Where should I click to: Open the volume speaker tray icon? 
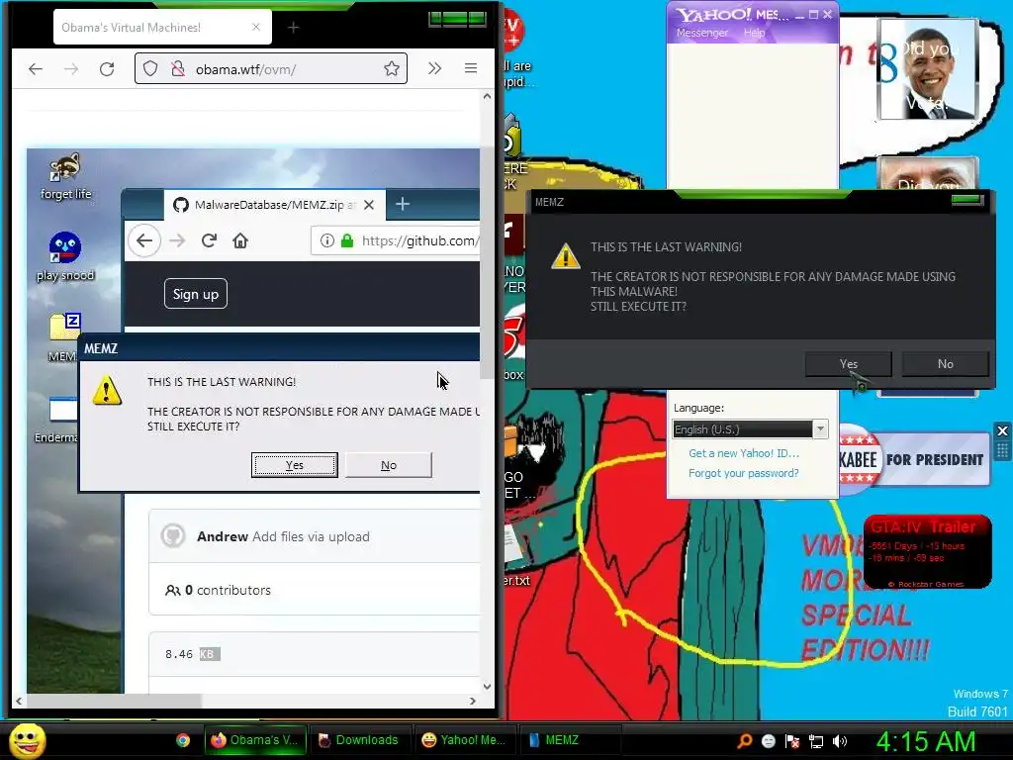[840, 741]
